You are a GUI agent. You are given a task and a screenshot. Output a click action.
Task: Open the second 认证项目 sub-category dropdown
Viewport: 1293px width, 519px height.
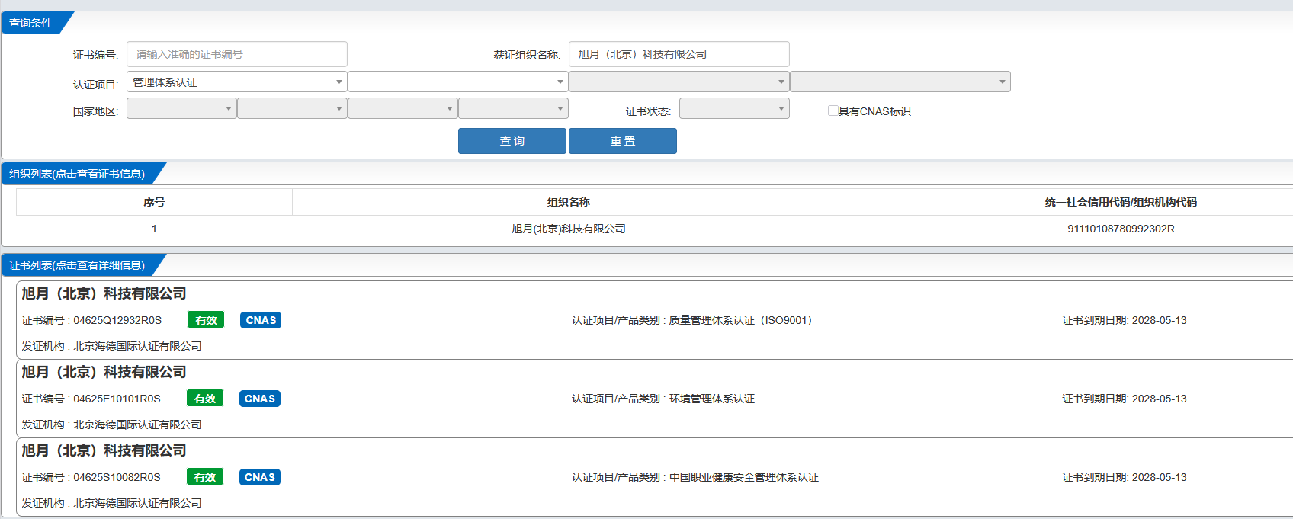pyautogui.click(x=457, y=82)
